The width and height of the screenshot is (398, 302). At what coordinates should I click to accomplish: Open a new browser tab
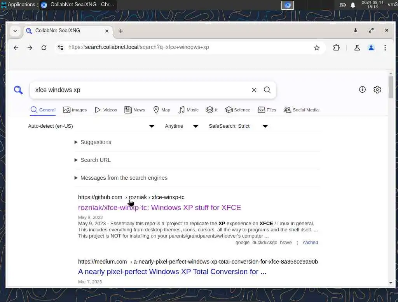(x=121, y=31)
